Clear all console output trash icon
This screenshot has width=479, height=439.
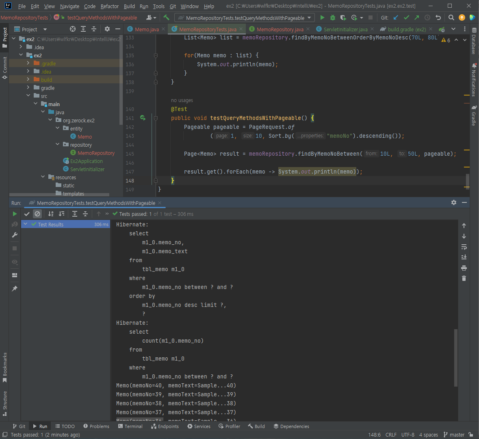(x=464, y=278)
